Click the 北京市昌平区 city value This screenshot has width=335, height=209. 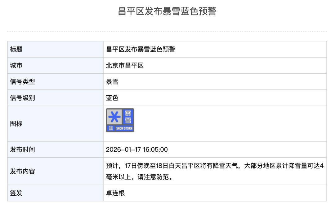coord(125,65)
